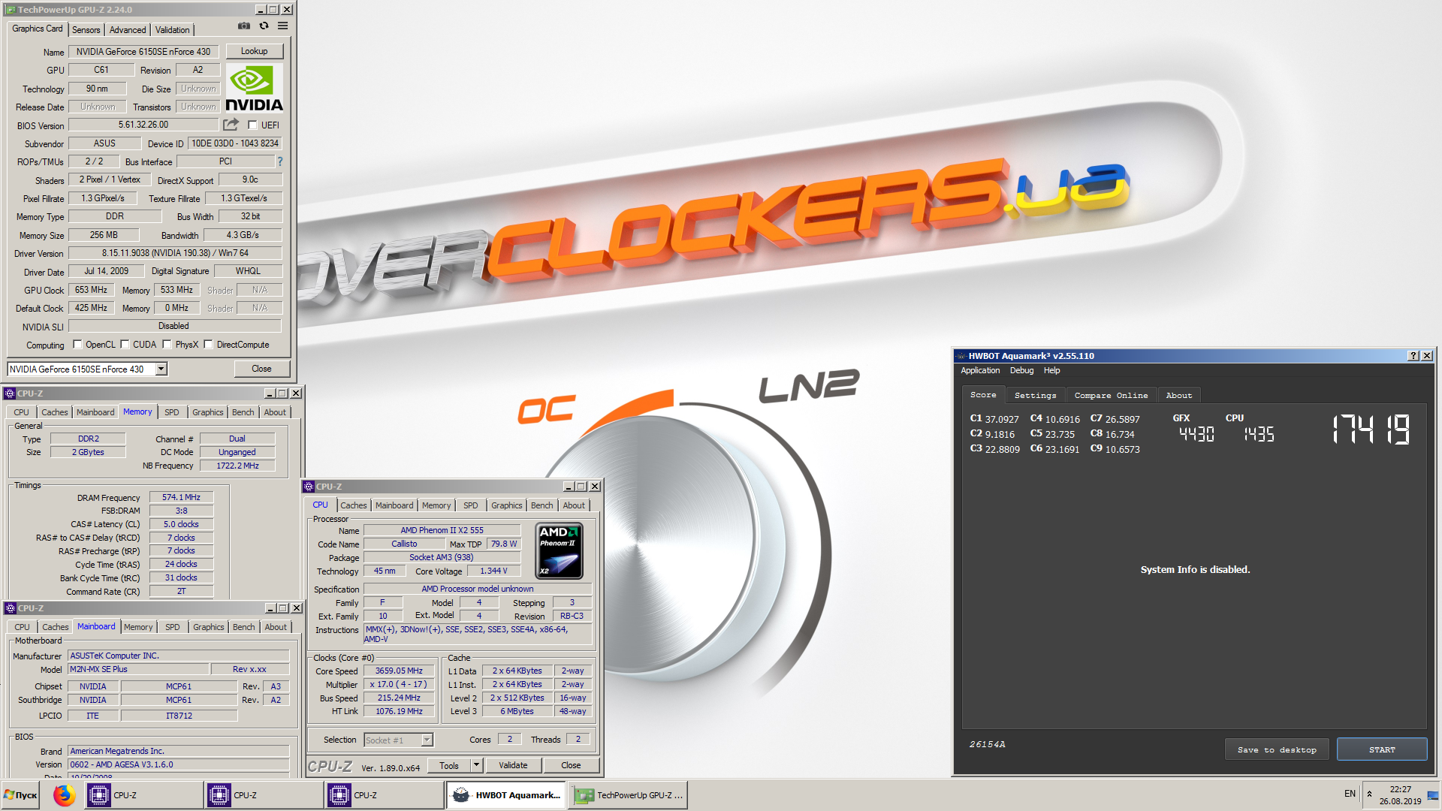This screenshot has height=811, width=1442.
Task: Click the GPU-Z refresh icon
Action: (x=264, y=26)
